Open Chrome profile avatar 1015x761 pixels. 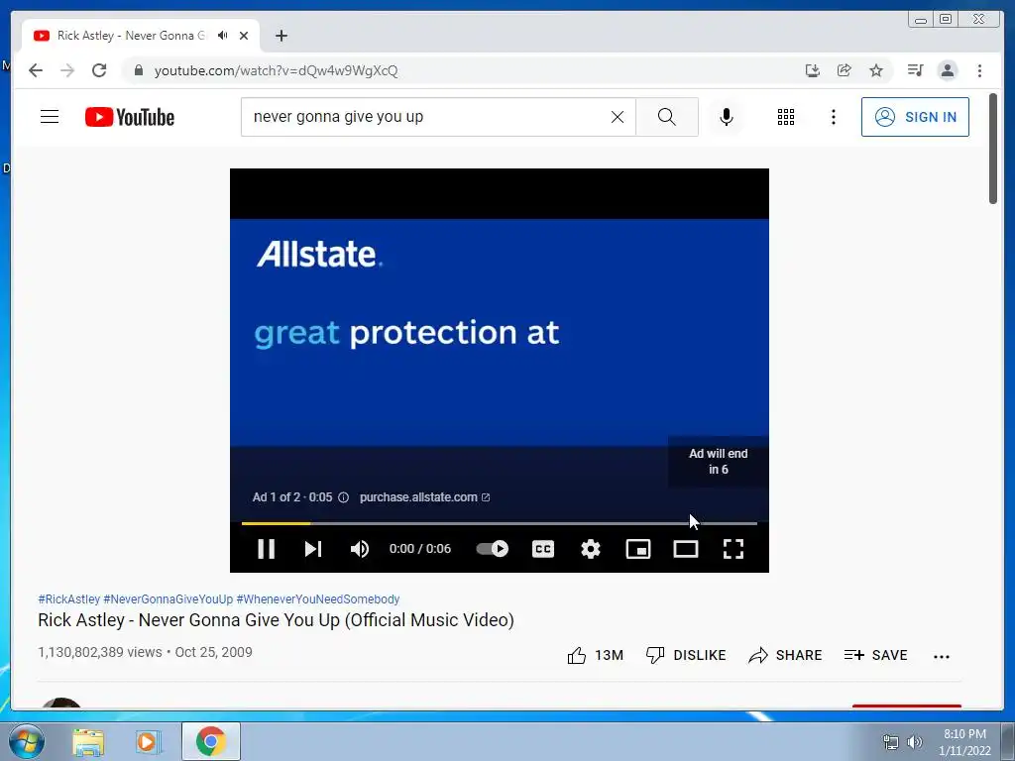coord(947,70)
